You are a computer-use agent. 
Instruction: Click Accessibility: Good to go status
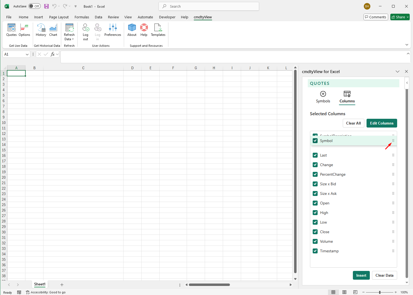tap(46, 292)
